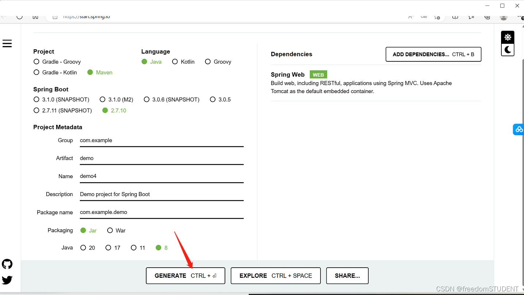This screenshot has width=524, height=295.
Task: Click the Spring Web description text
Action: point(361,87)
